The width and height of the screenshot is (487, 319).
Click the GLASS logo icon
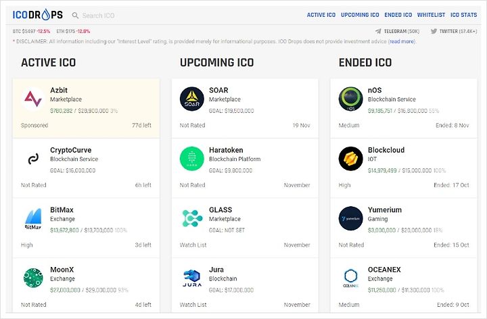192,218
